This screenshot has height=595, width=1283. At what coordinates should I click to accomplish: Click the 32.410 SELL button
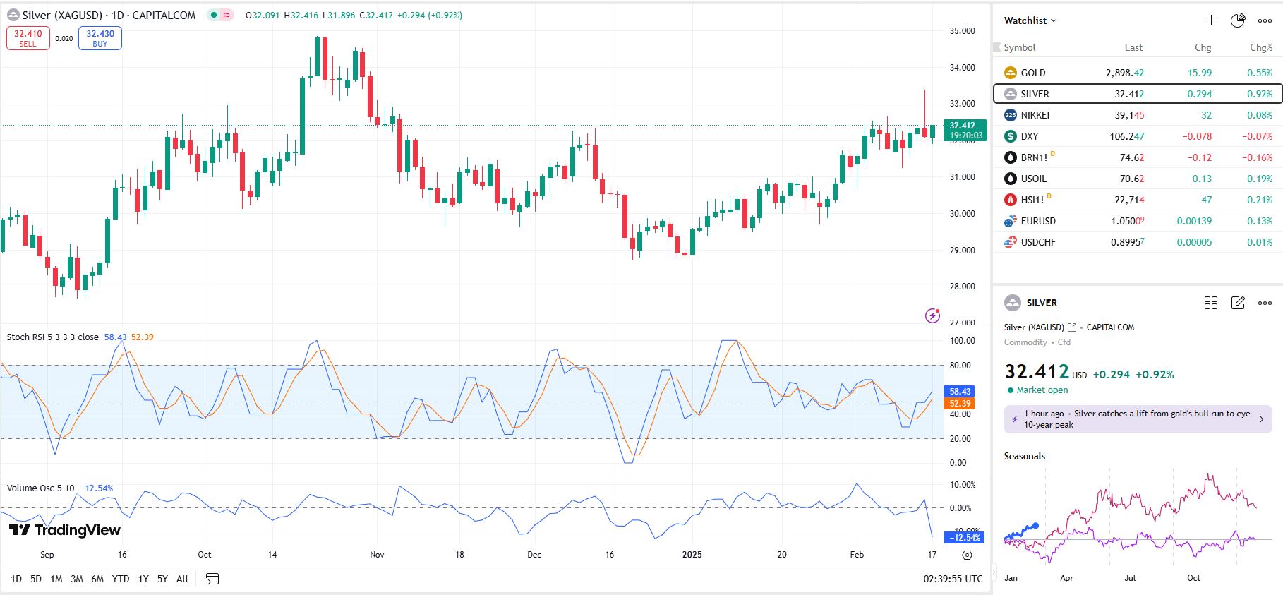pyautogui.click(x=28, y=38)
